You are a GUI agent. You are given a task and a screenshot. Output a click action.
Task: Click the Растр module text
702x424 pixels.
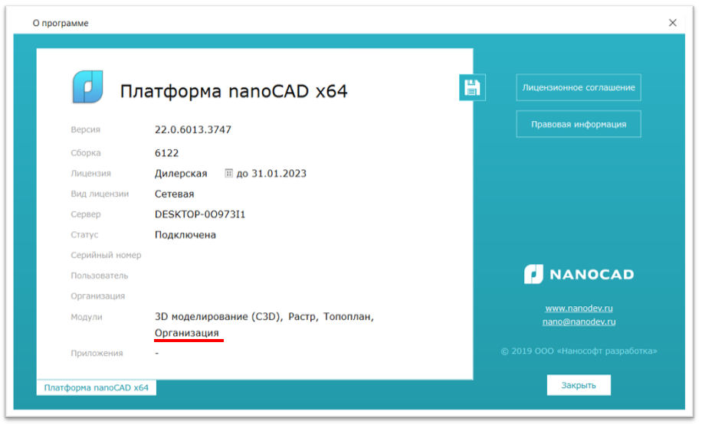(x=302, y=317)
